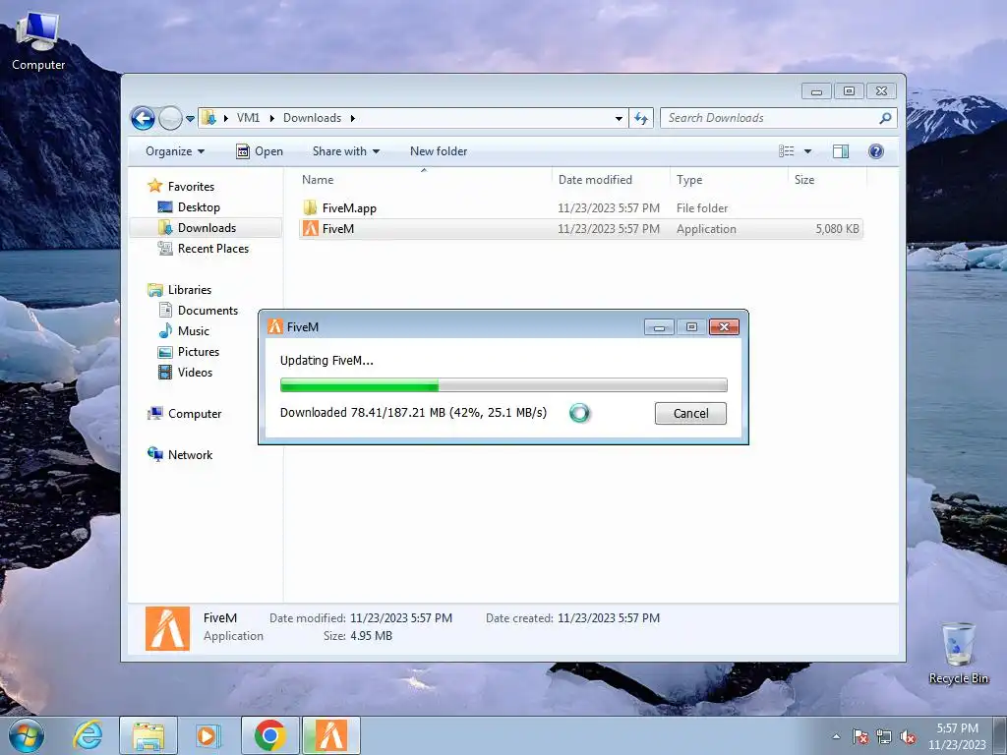Click the search magnifier icon

click(x=885, y=118)
